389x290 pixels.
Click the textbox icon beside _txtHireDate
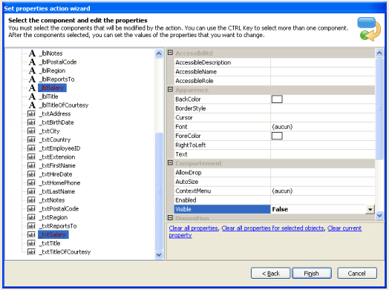[x=31, y=174]
